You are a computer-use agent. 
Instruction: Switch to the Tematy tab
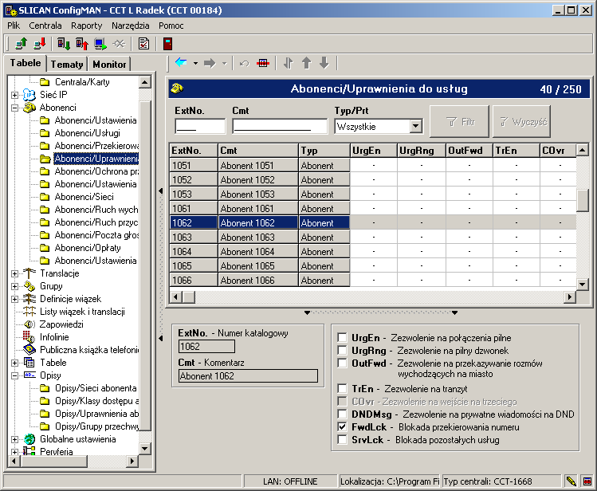point(67,65)
